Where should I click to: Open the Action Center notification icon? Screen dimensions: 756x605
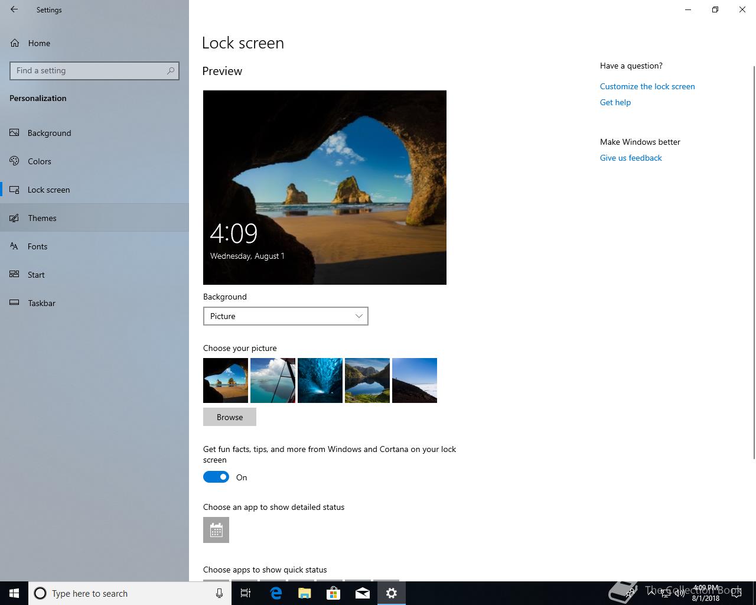point(737,593)
